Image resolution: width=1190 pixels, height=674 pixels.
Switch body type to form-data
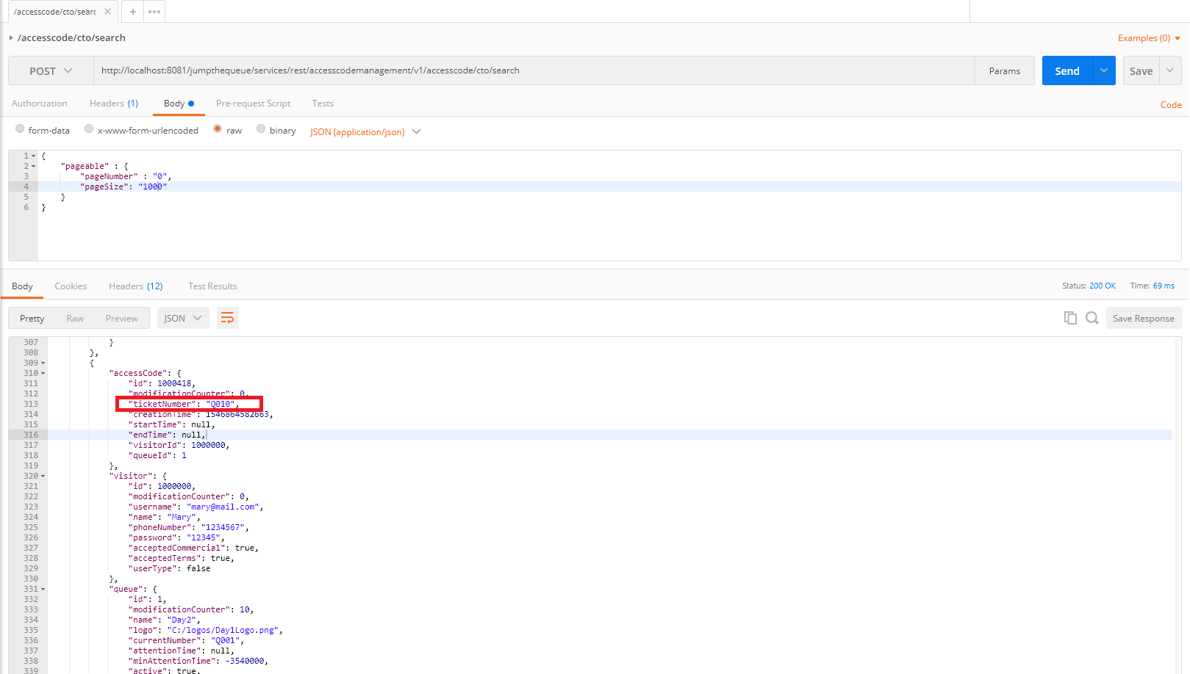20,129
